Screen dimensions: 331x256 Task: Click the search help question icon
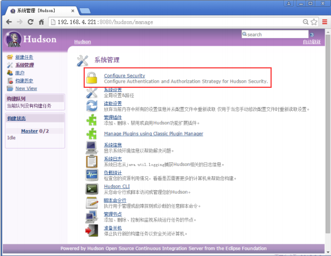pyautogui.click(x=312, y=35)
